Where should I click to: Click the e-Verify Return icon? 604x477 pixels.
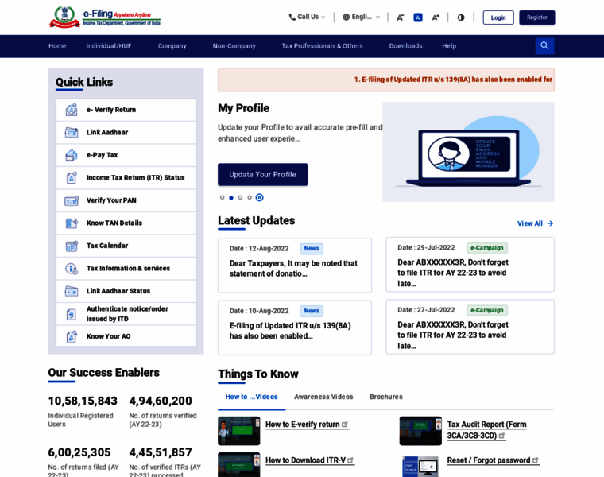pyautogui.click(x=72, y=110)
